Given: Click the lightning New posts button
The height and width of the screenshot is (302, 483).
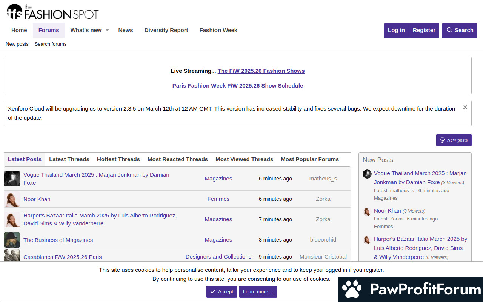Looking at the screenshot, I should tap(454, 140).
